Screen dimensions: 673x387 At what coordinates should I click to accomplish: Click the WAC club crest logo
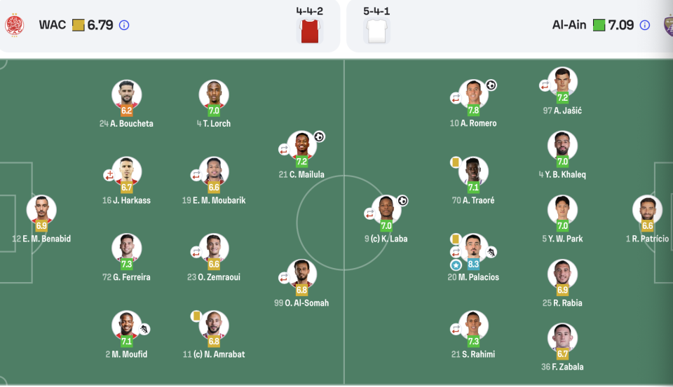[14, 25]
